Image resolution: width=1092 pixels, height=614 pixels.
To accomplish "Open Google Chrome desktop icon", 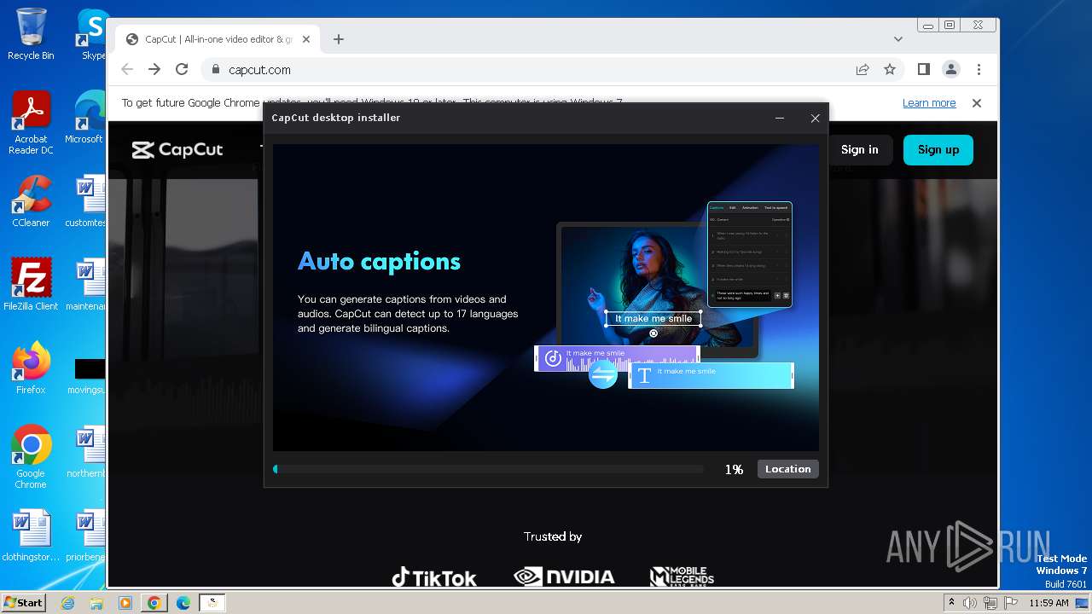I will (x=31, y=457).
